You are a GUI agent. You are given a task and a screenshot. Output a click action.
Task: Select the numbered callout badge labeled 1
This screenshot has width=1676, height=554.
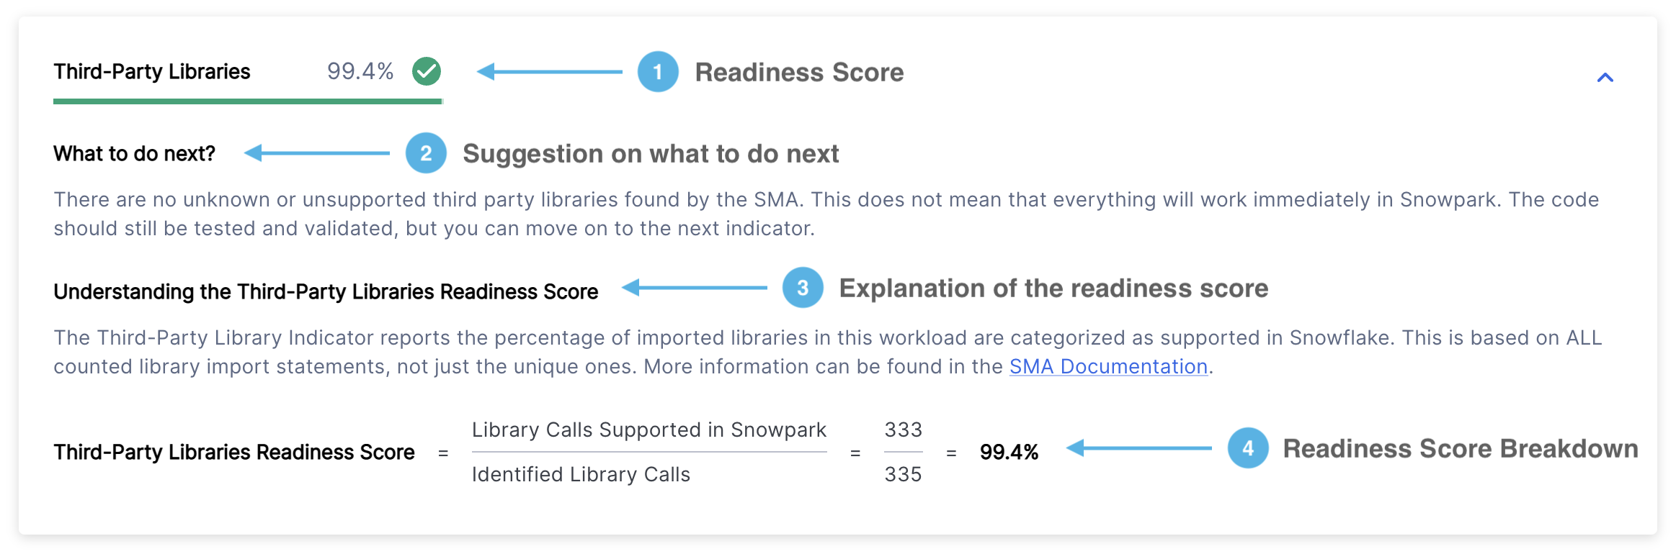[656, 72]
